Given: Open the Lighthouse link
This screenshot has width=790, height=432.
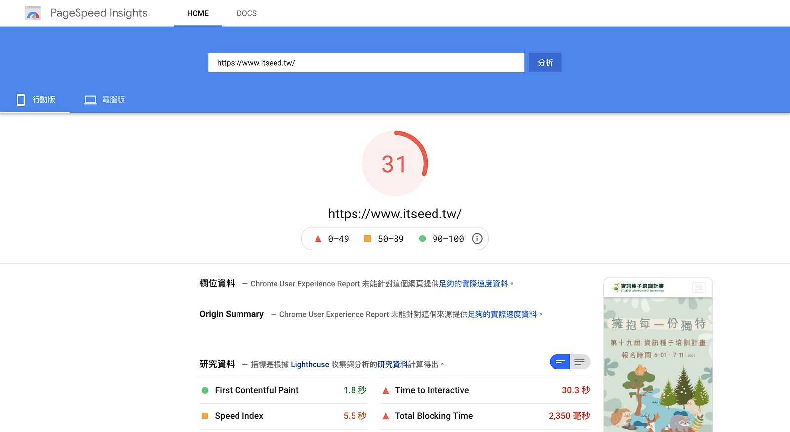Looking at the screenshot, I should [x=310, y=364].
